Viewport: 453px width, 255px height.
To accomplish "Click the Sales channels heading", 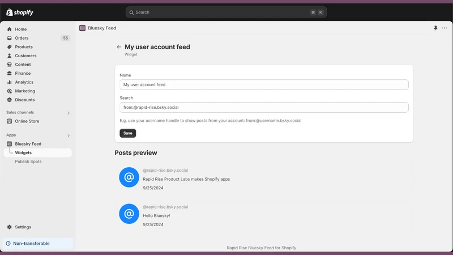I will pos(20,112).
